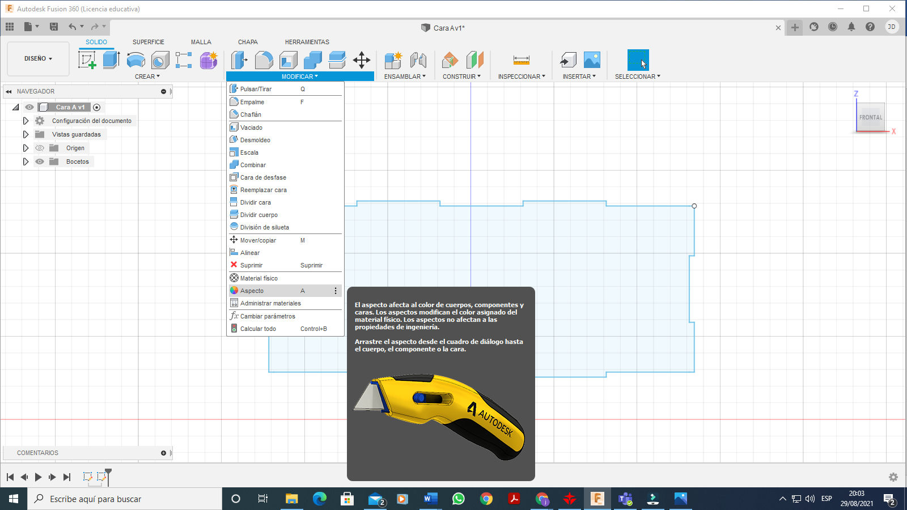Switch to the CHAPA tab

pos(248,42)
